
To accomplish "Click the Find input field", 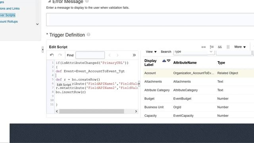I will coord(90,55).
